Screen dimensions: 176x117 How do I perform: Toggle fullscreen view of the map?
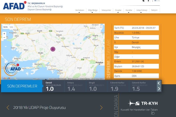(x=101, y=27)
